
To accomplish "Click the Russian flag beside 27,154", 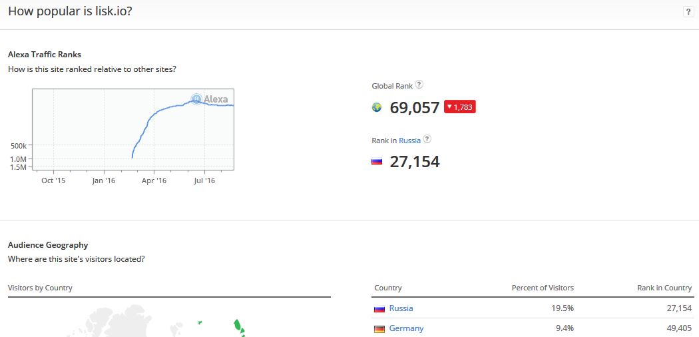I will [377, 162].
